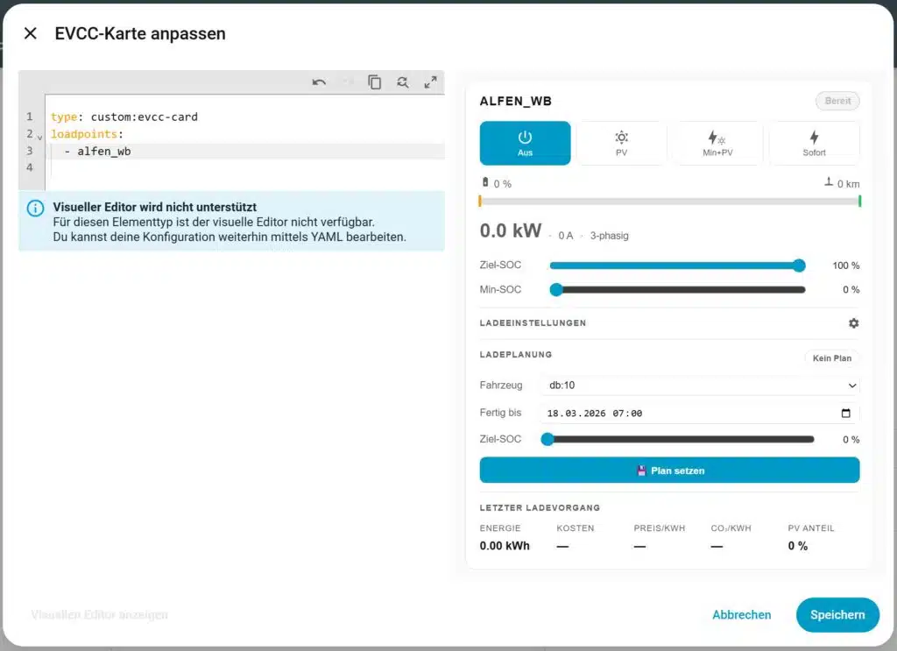Viewport: 897px width, 651px height.
Task: Click the undo icon in editor toolbar
Action: coord(319,82)
